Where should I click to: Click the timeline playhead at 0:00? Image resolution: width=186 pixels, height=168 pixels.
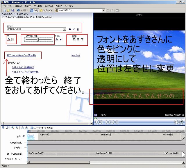(x=28, y=131)
